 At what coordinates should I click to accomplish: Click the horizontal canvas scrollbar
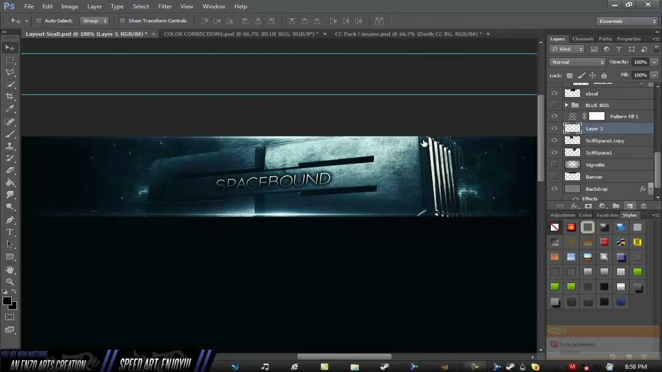[344, 357]
